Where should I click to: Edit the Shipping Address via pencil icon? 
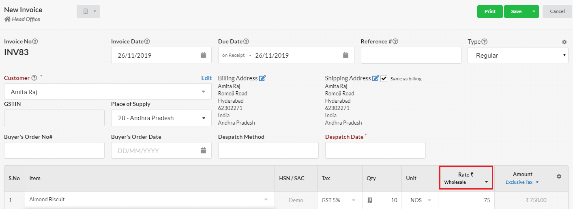pyautogui.click(x=376, y=78)
